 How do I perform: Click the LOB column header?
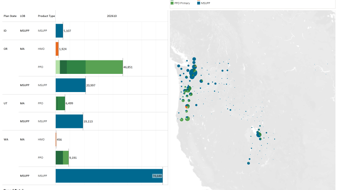click(x=23, y=16)
